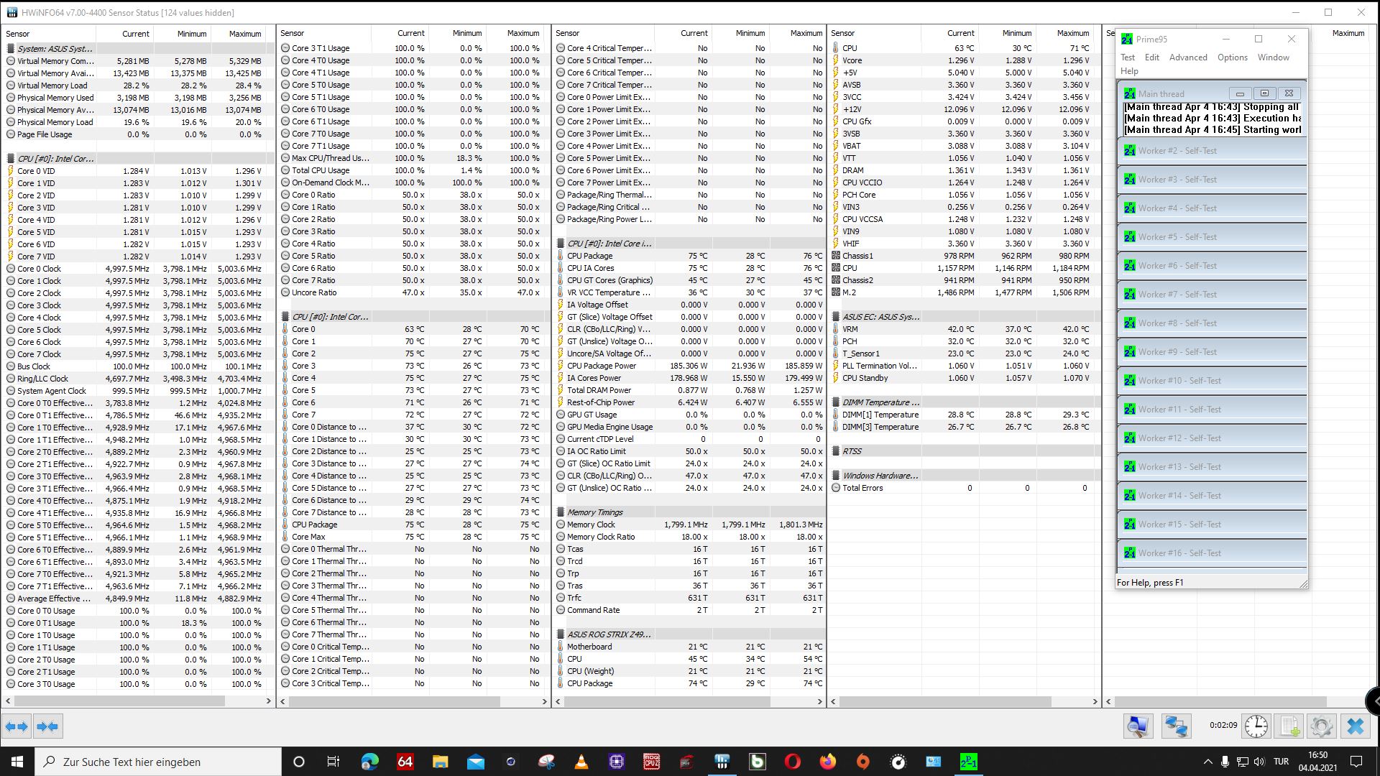Maximize the Main thread child window
This screenshot has height=776, width=1380.
(1264, 93)
